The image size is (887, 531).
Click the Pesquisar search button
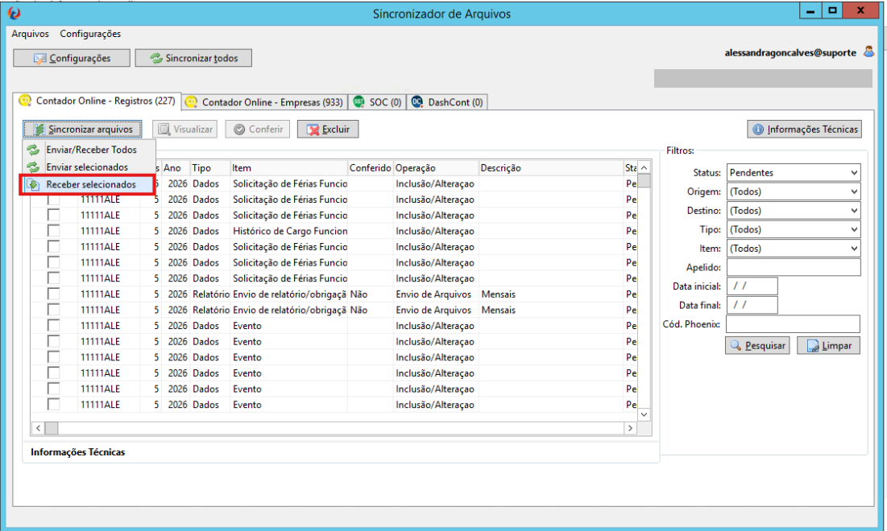tap(758, 346)
